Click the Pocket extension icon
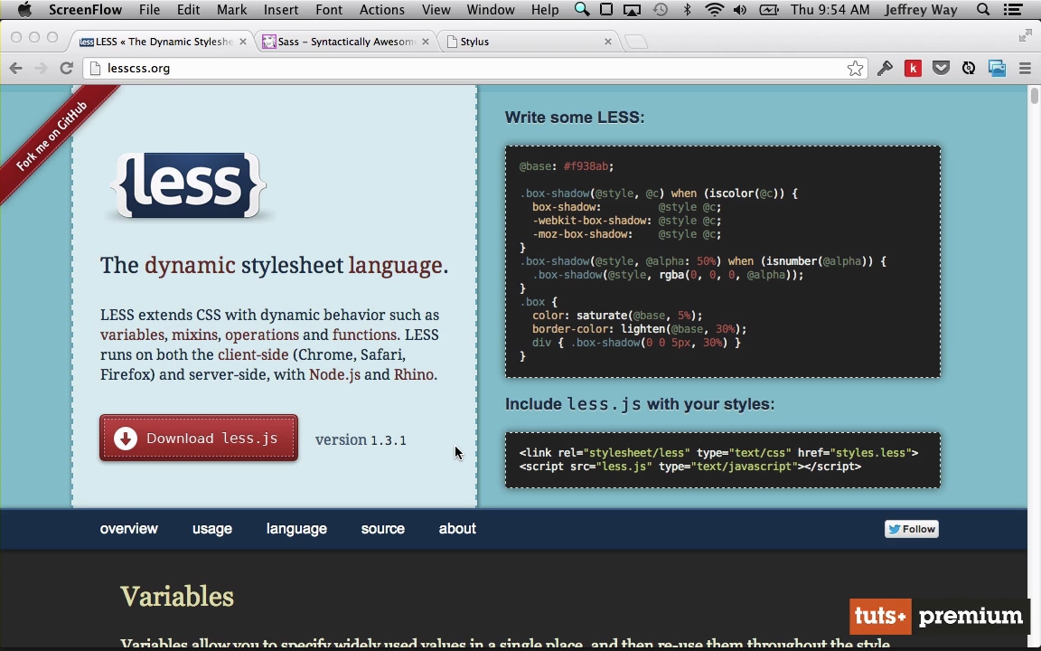Image resolution: width=1041 pixels, height=651 pixels. 941,68
